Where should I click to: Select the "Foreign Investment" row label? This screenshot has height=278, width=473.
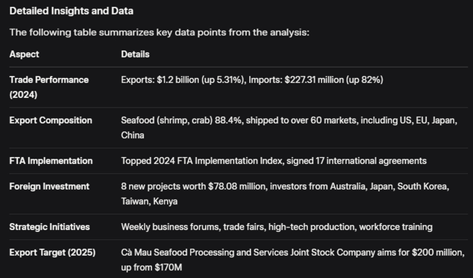[49, 187]
